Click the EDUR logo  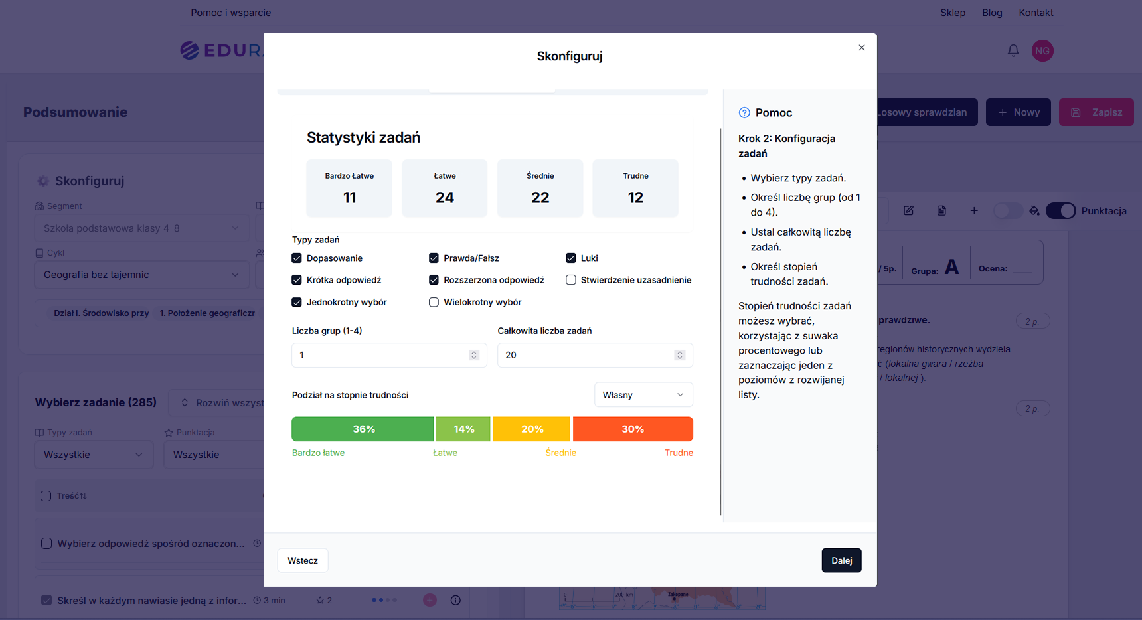[222, 50]
